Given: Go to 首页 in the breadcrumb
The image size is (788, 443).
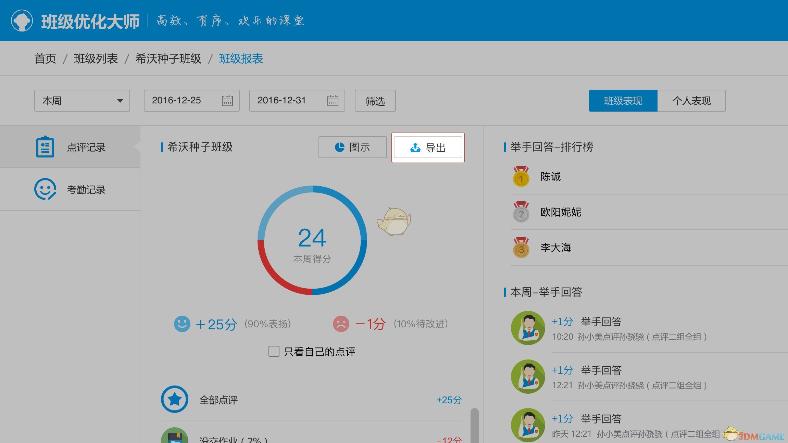Looking at the screenshot, I should tap(45, 59).
